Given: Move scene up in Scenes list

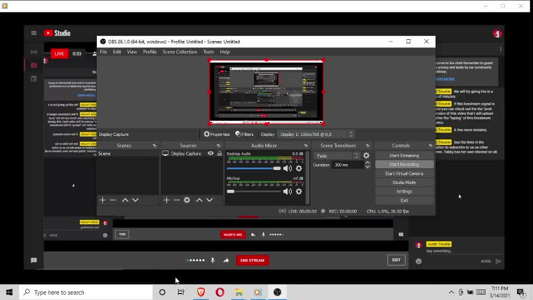Looking at the screenshot, I should pyautogui.click(x=125, y=200).
